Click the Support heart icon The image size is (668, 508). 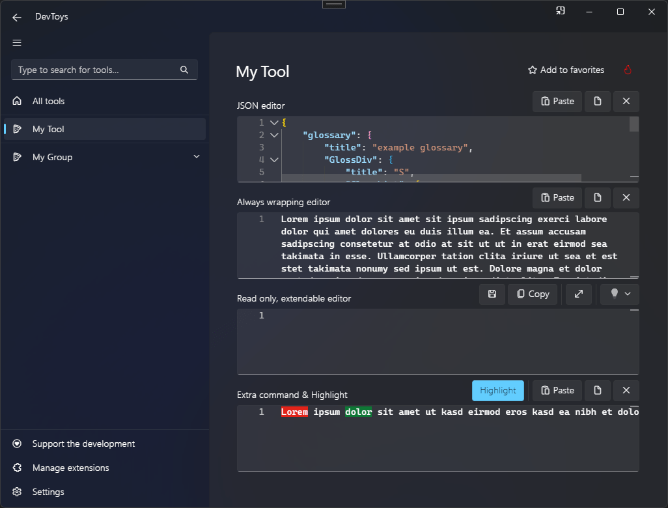point(17,444)
